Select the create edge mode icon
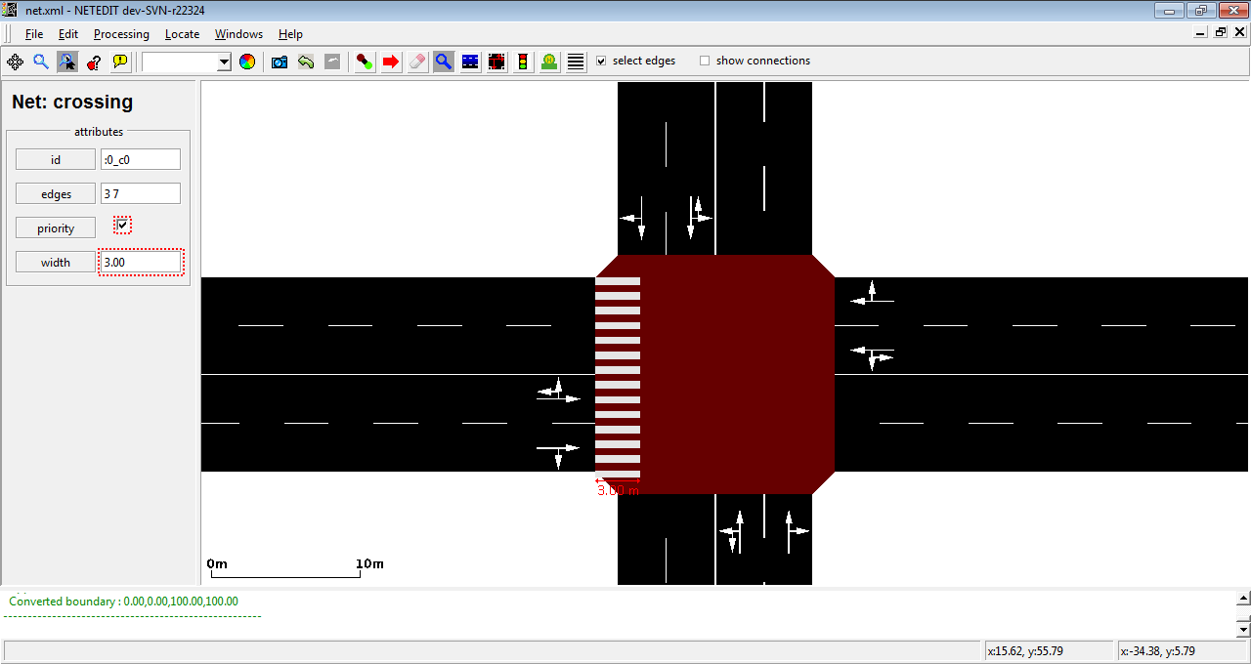This screenshot has width=1251, height=664. [x=365, y=62]
